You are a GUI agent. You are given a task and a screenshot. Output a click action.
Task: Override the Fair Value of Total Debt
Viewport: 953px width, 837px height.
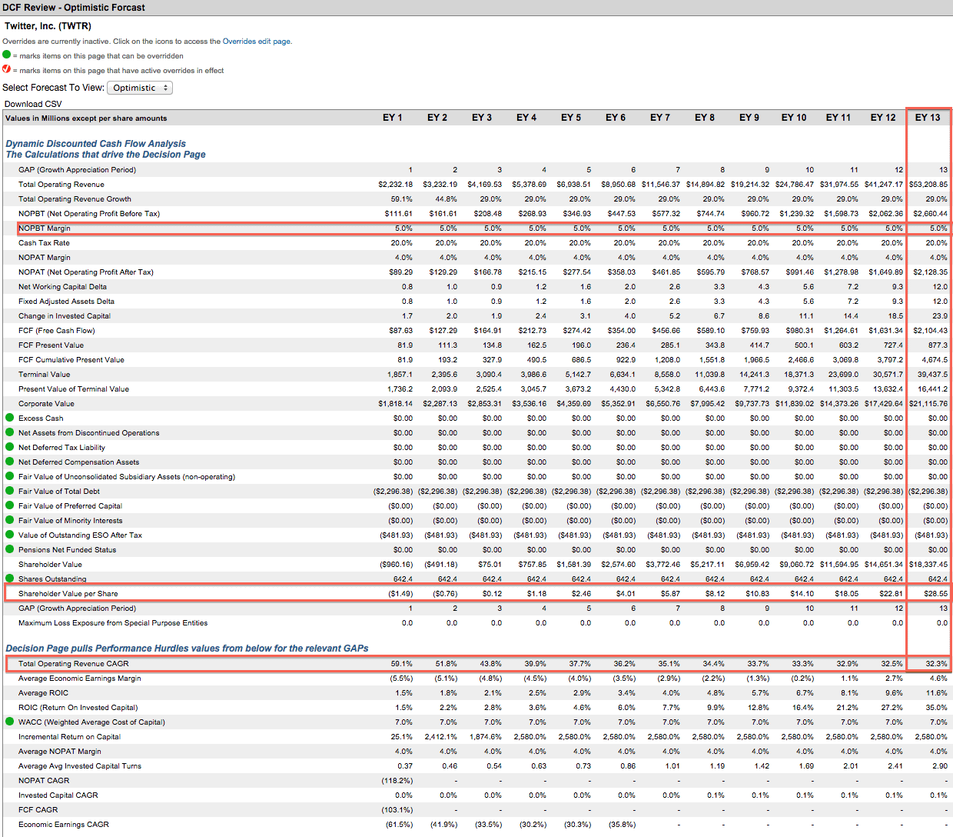(10, 491)
